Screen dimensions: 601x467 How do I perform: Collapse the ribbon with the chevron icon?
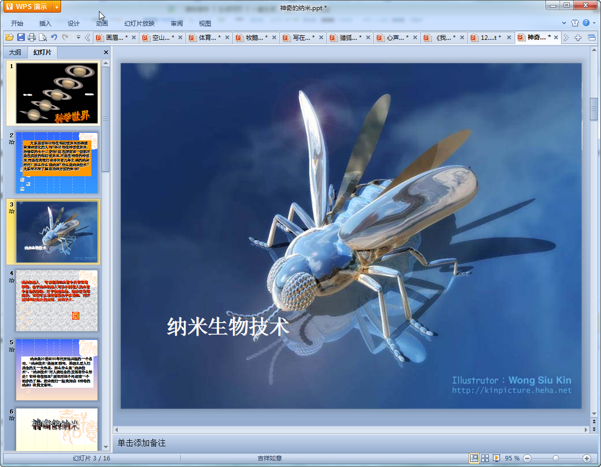pos(564,23)
